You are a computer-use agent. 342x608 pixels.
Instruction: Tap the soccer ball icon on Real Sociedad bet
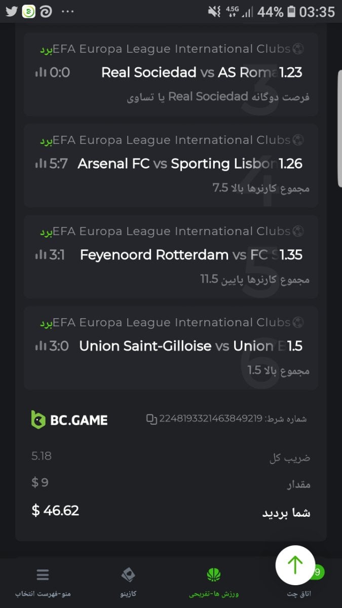[x=298, y=49]
